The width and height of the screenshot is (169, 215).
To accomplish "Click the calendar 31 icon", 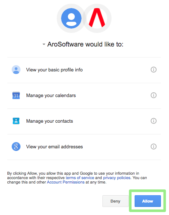I will coord(16,95).
